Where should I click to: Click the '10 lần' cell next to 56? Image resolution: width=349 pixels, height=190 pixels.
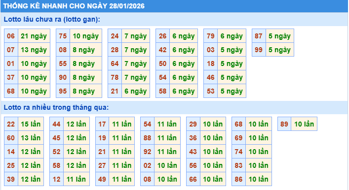pos(213,165)
